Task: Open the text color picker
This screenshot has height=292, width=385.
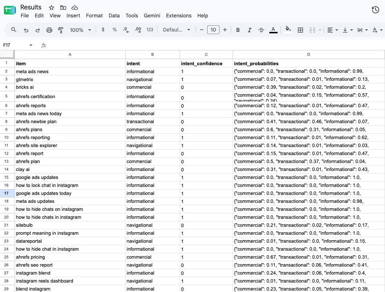Action: [273, 30]
